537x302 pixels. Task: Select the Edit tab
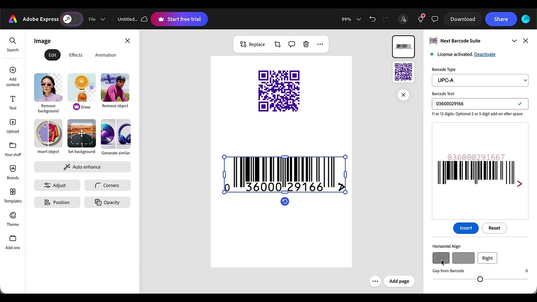point(52,55)
